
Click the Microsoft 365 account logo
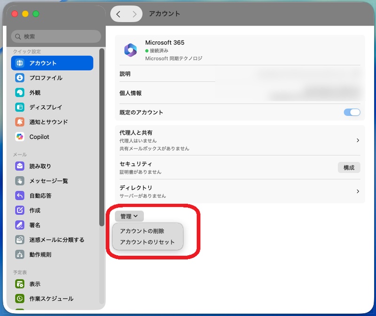pyautogui.click(x=131, y=50)
